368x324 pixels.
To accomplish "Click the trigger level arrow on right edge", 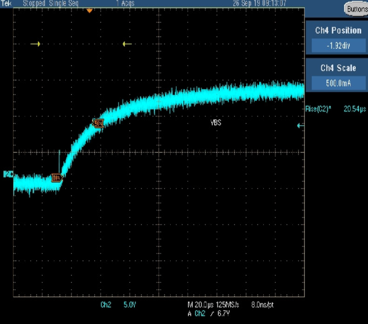I will [300, 126].
